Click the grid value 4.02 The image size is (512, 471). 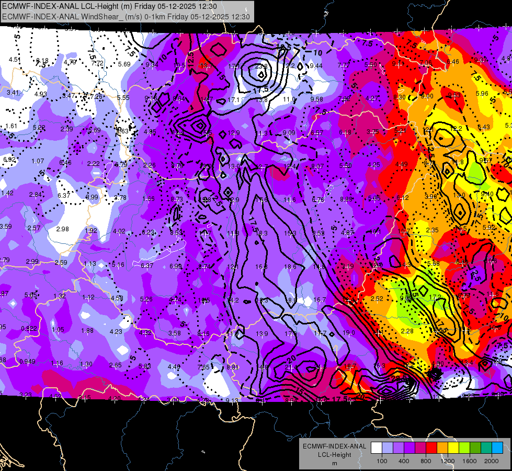tap(119, 231)
